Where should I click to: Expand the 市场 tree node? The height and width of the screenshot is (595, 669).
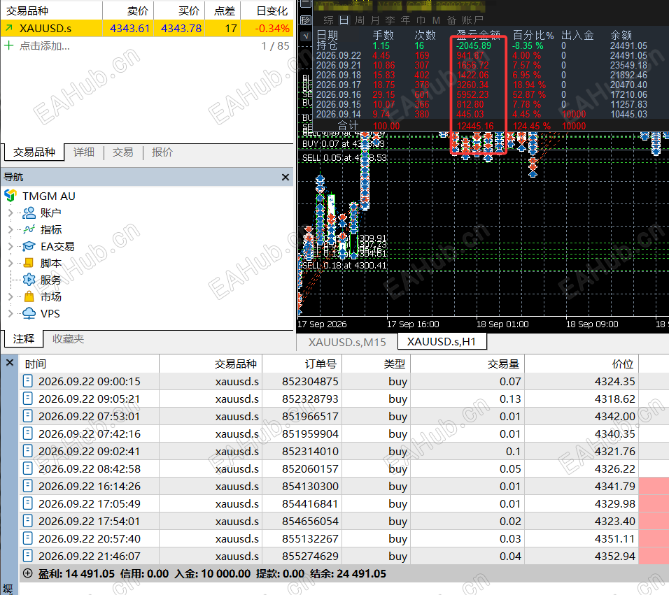coord(10,296)
